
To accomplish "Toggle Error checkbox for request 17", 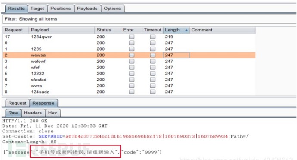I will [x=132, y=37].
